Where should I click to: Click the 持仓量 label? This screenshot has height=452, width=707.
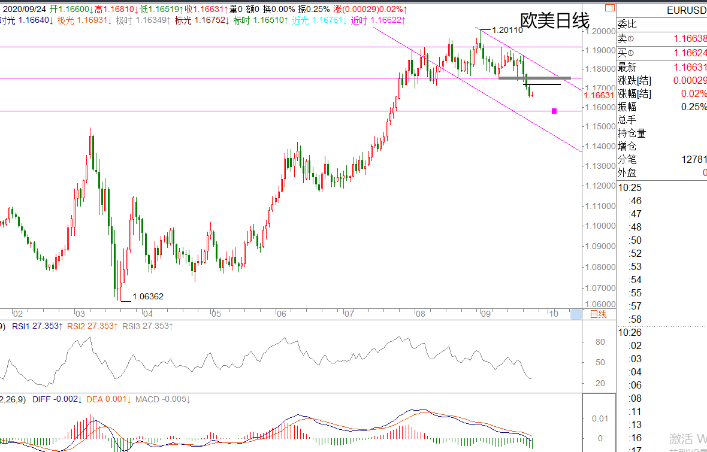click(632, 133)
